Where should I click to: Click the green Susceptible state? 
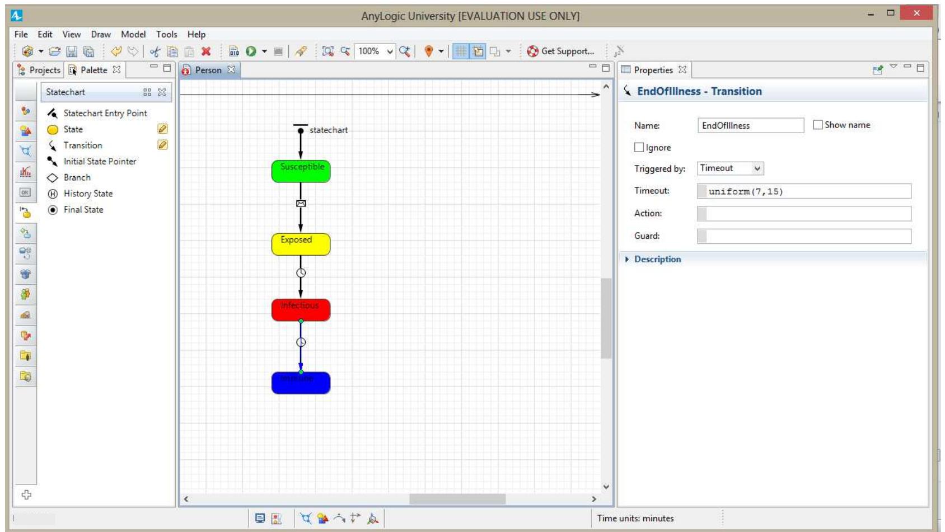point(301,171)
